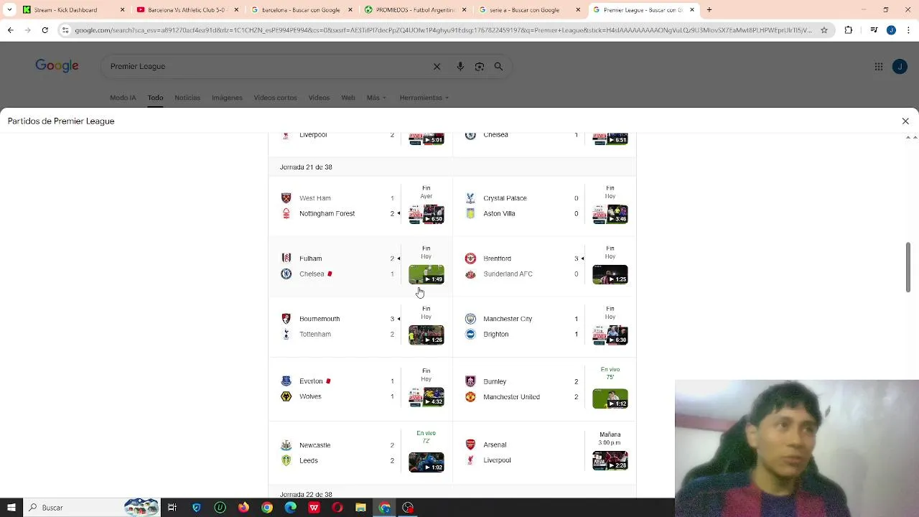Open File Explorer from the taskbar

pyautogui.click(x=361, y=508)
